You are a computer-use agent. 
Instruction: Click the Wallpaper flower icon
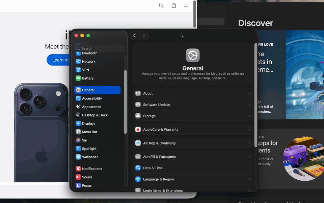(78, 157)
